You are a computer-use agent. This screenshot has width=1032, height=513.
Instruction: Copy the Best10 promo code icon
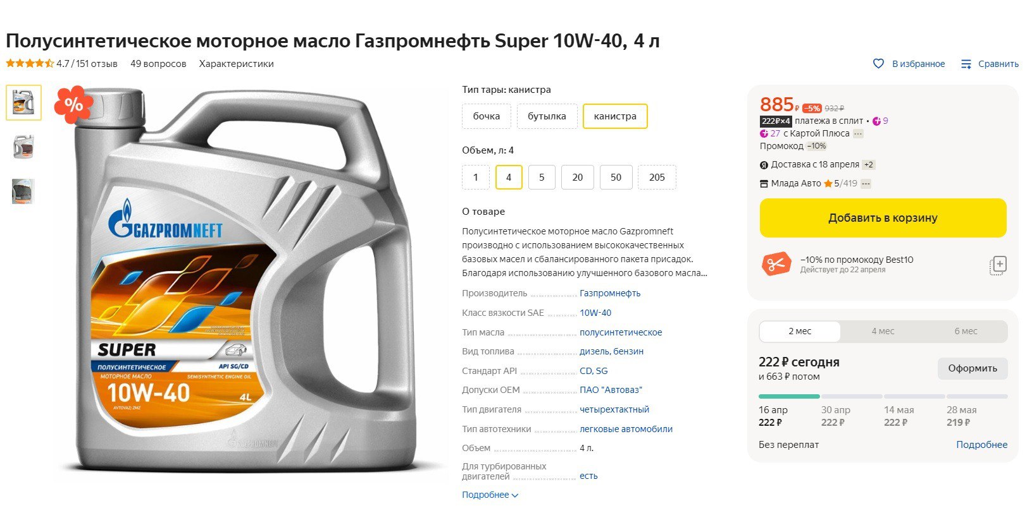998,265
